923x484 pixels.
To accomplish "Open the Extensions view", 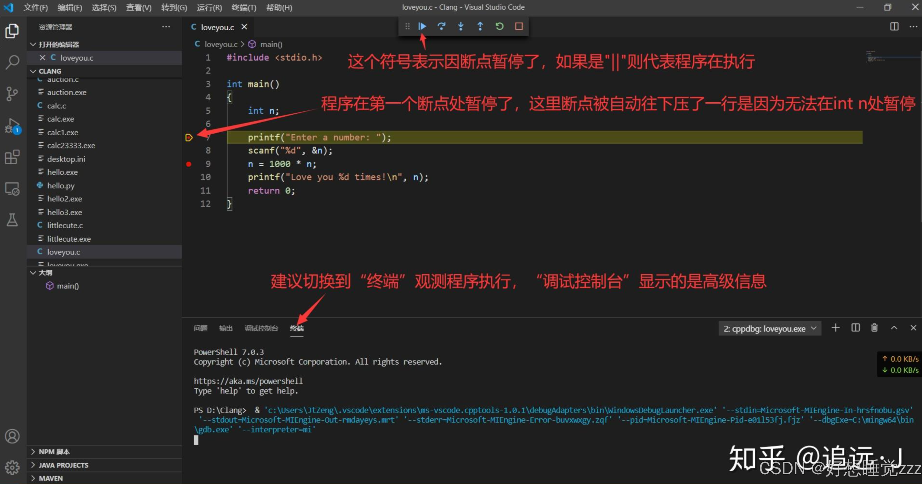I will (x=12, y=157).
